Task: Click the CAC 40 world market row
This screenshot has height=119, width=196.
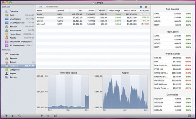Action: (x=173, y=58)
